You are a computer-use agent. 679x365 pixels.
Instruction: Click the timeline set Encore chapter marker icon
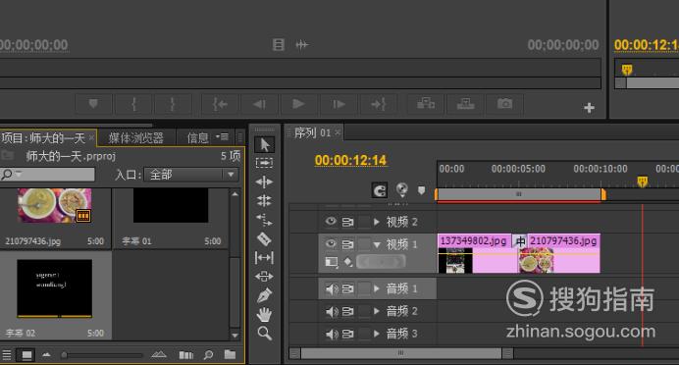(402, 189)
